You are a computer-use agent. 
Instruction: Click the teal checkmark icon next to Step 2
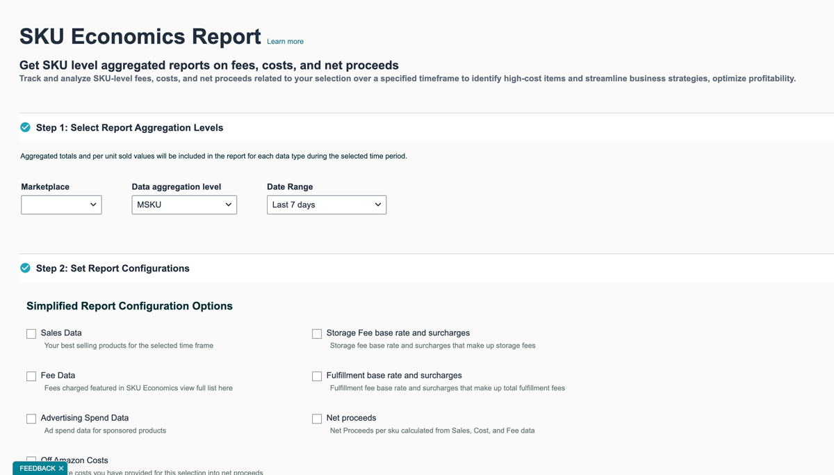point(25,268)
